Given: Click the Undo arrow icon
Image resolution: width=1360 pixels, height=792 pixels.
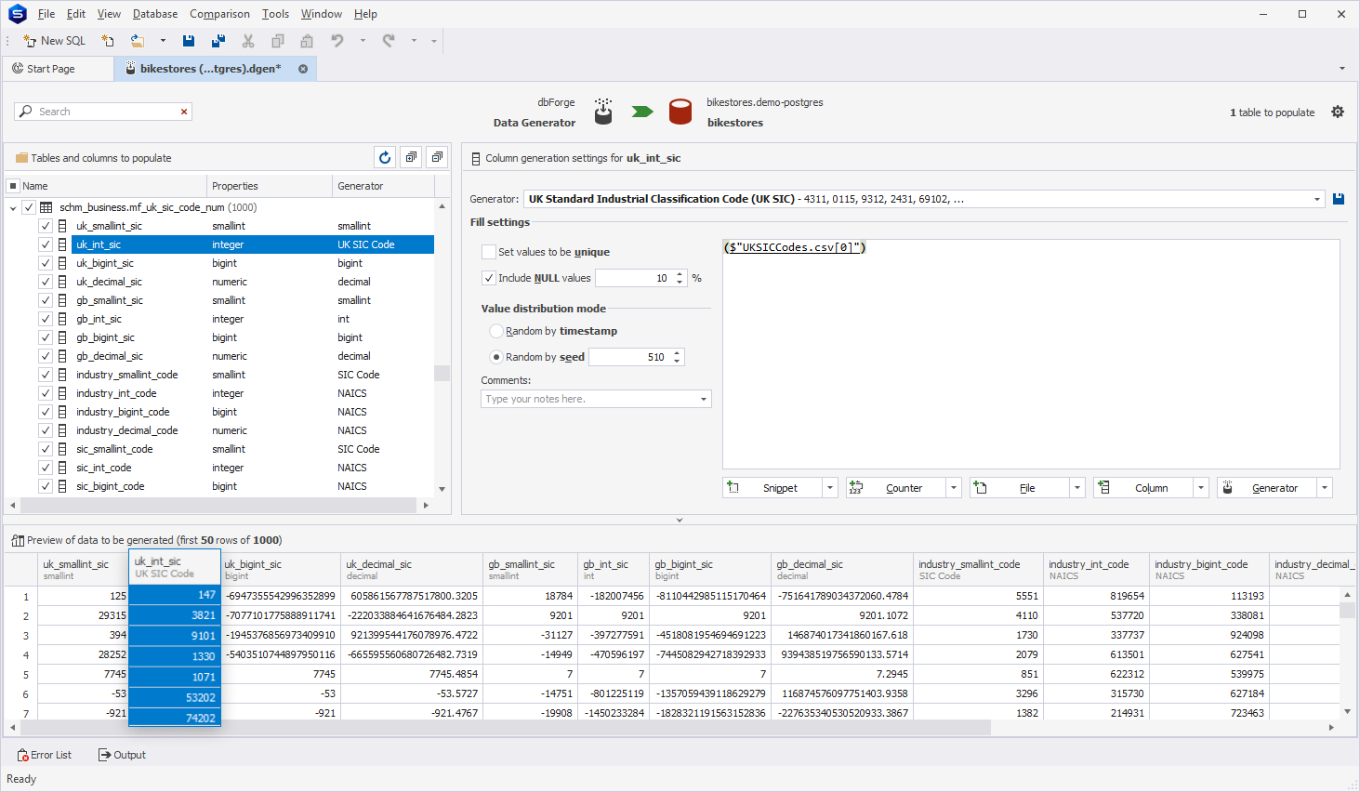Looking at the screenshot, I should click(337, 41).
